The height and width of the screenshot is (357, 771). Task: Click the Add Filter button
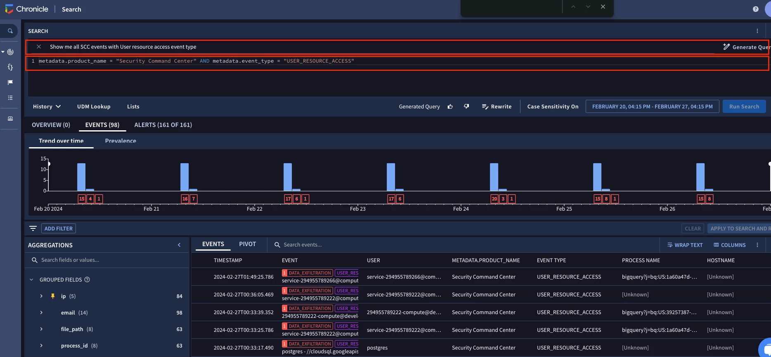[x=59, y=228]
